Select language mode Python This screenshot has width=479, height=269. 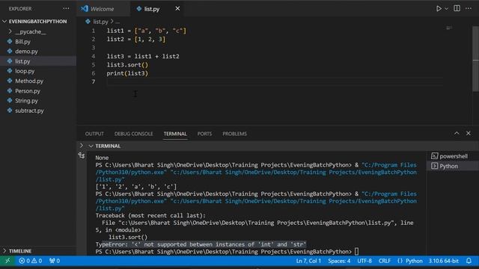click(x=410, y=261)
